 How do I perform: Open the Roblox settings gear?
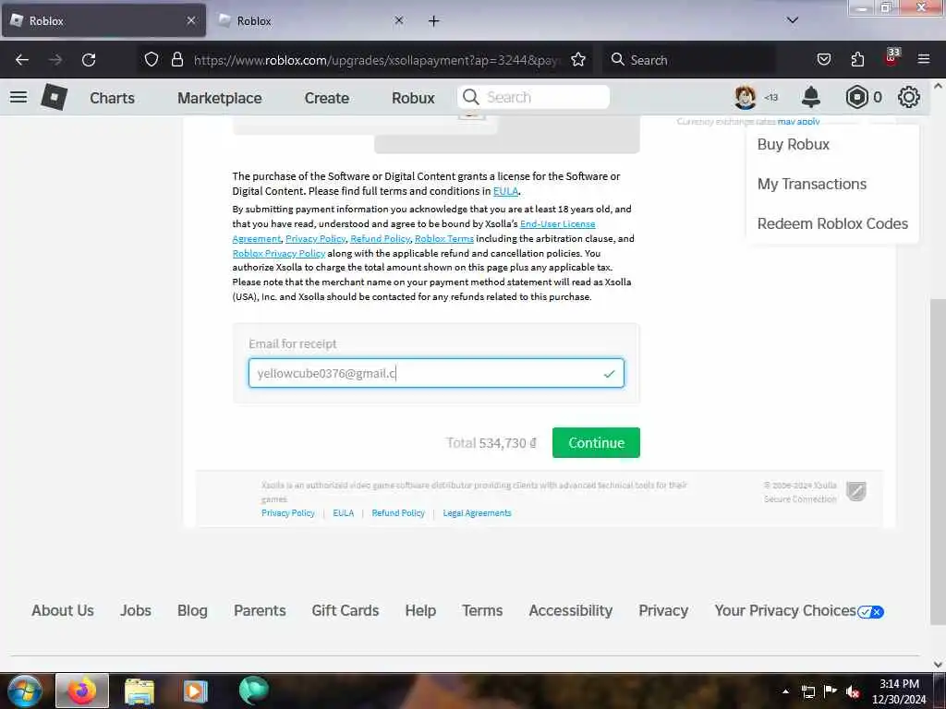point(909,97)
